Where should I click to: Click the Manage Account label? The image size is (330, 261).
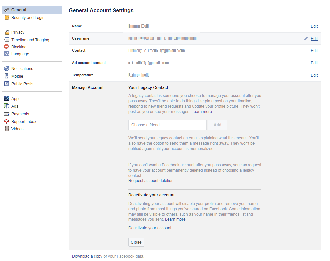(x=88, y=88)
